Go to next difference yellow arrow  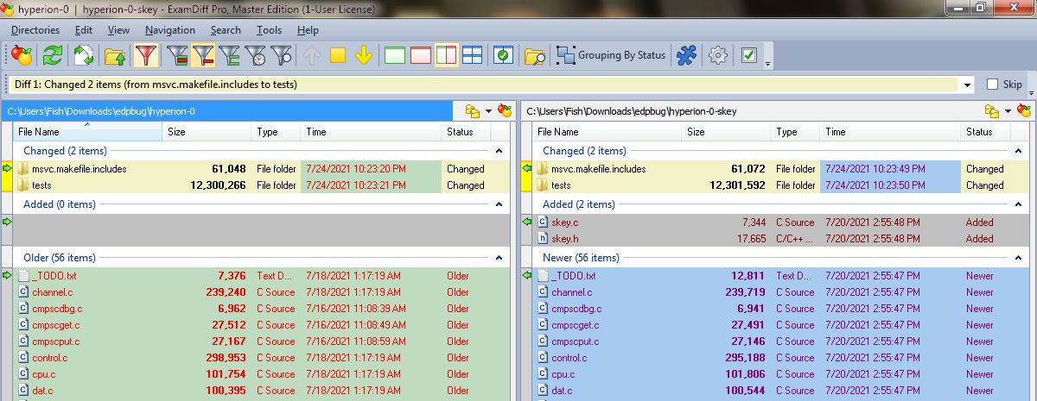(364, 55)
